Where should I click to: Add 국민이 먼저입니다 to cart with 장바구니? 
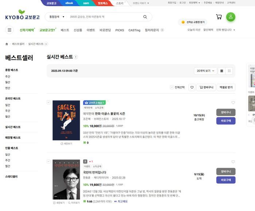click(225, 171)
